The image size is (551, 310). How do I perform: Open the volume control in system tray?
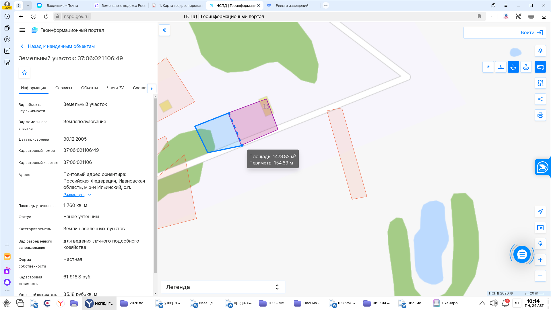coord(494,303)
